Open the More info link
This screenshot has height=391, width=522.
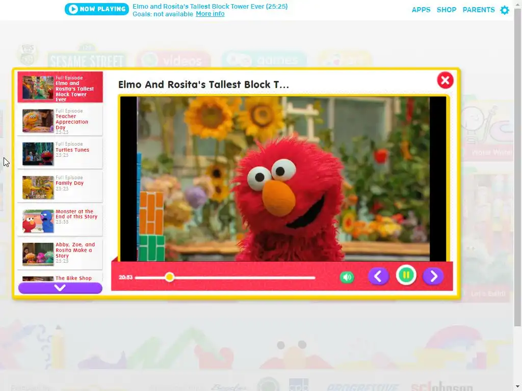pos(210,14)
